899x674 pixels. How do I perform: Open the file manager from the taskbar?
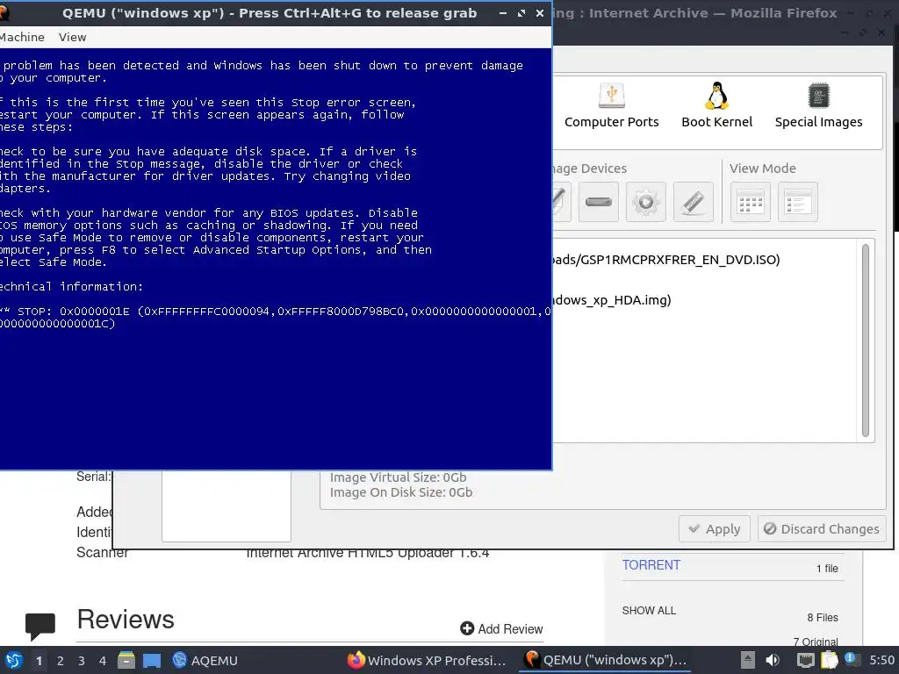[126, 660]
